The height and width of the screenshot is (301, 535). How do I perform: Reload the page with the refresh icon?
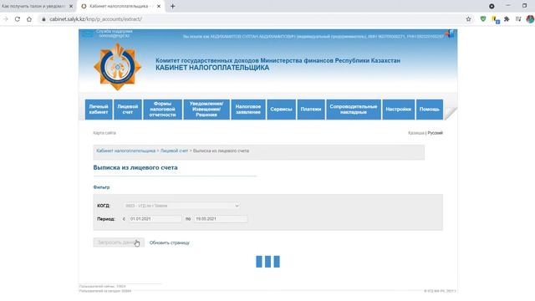coord(17,19)
